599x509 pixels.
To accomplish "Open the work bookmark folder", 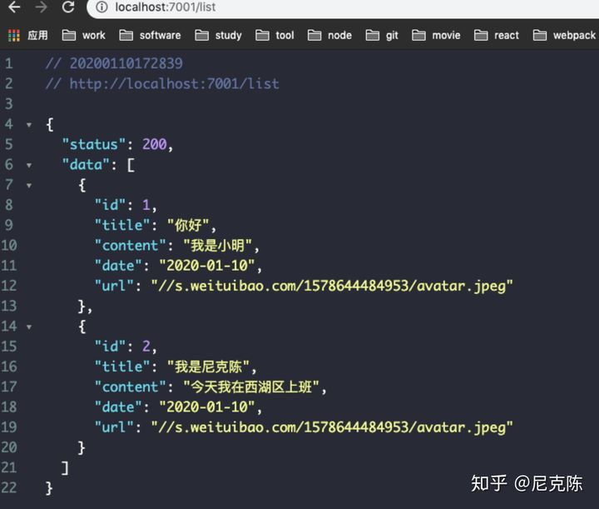I will [x=84, y=36].
